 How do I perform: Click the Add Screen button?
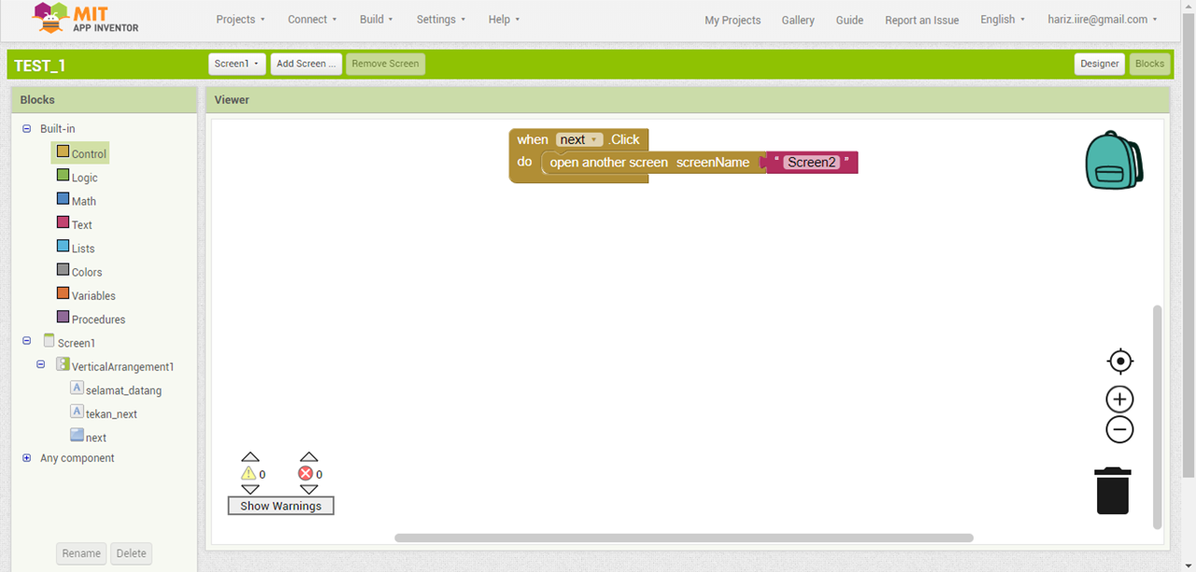(306, 64)
